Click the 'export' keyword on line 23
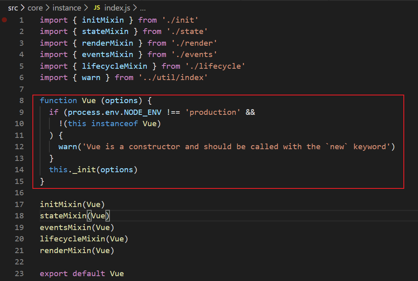The width and height of the screenshot is (418, 281). [x=54, y=274]
